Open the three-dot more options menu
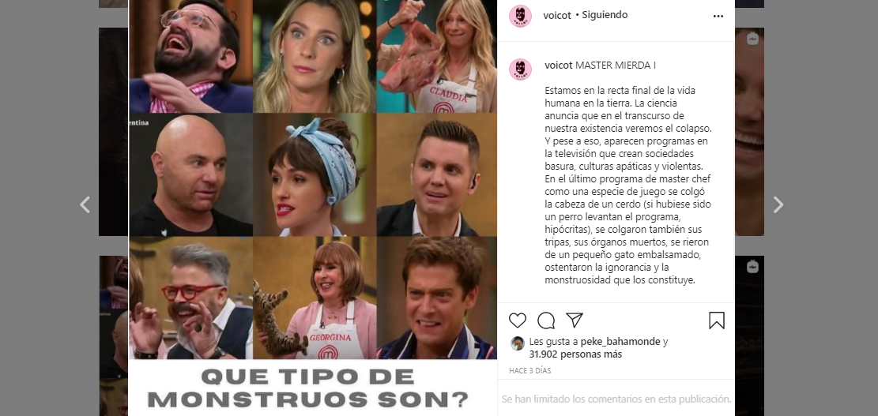Screen dimensions: 878x416 (x=718, y=17)
